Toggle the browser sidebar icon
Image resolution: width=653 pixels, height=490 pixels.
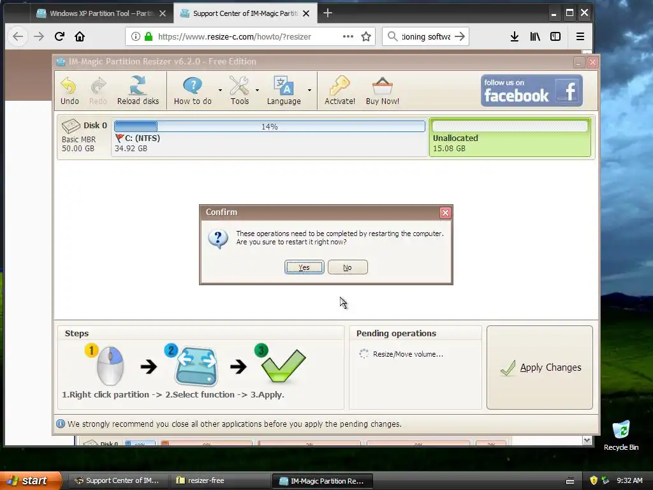[555, 36]
